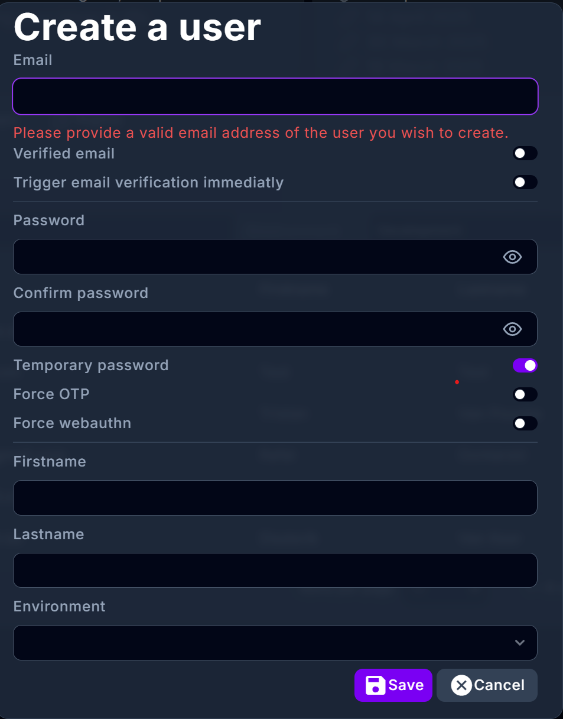Turn on Force OTP
This screenshot has width=563, height=719.
pos(525,394)
